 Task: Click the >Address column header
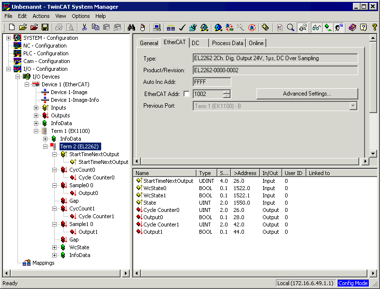[x=245, y=173]
